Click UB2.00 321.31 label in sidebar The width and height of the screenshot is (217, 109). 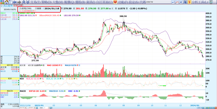(10, 15)
